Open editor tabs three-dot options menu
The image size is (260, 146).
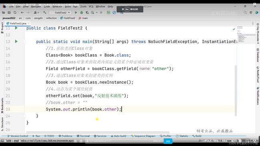coord(253,24)
